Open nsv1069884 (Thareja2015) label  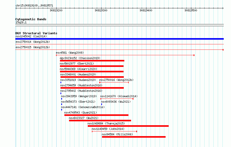pos(106,123)
